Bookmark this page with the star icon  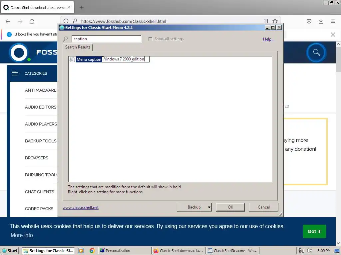pyautogui.click(x=275, y=21)
